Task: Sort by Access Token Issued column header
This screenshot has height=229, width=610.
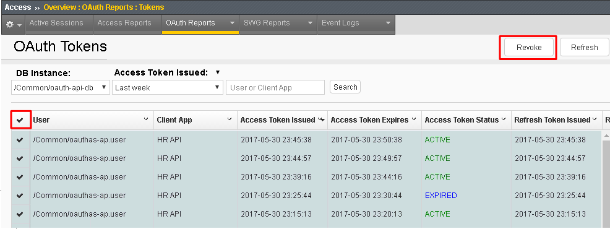Action: [278, 120]
